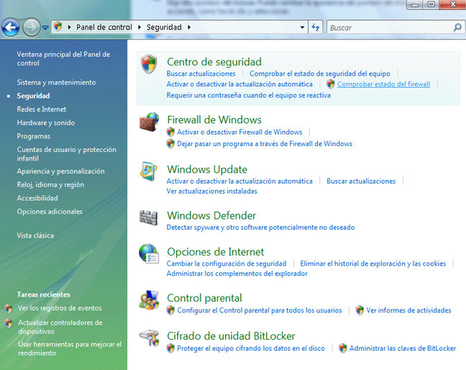
Task: Open Apariencia y personalización category
Action: pos(60,171)
